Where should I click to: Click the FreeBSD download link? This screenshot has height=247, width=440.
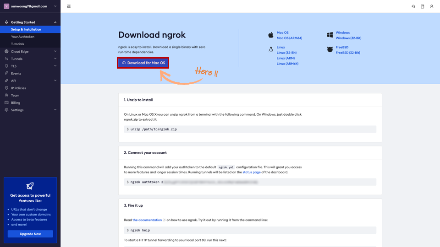pos(342,47)
